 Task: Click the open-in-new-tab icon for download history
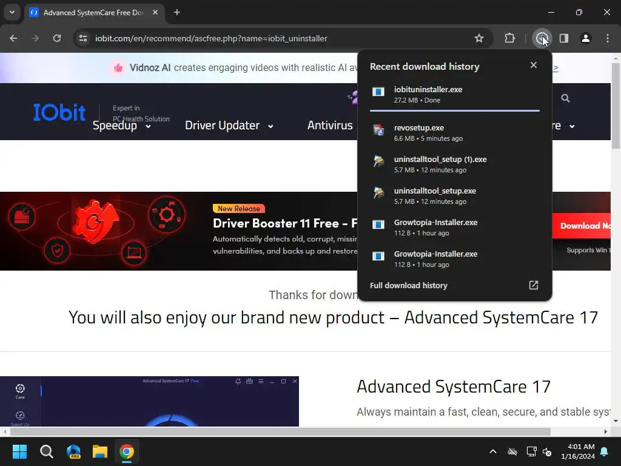click(x=534, y=285)
